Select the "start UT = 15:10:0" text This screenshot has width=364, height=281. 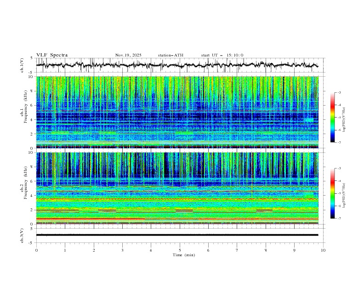(222, 55)
